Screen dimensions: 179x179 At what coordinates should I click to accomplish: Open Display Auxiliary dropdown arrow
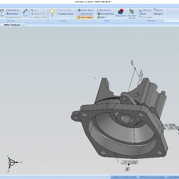74,14
